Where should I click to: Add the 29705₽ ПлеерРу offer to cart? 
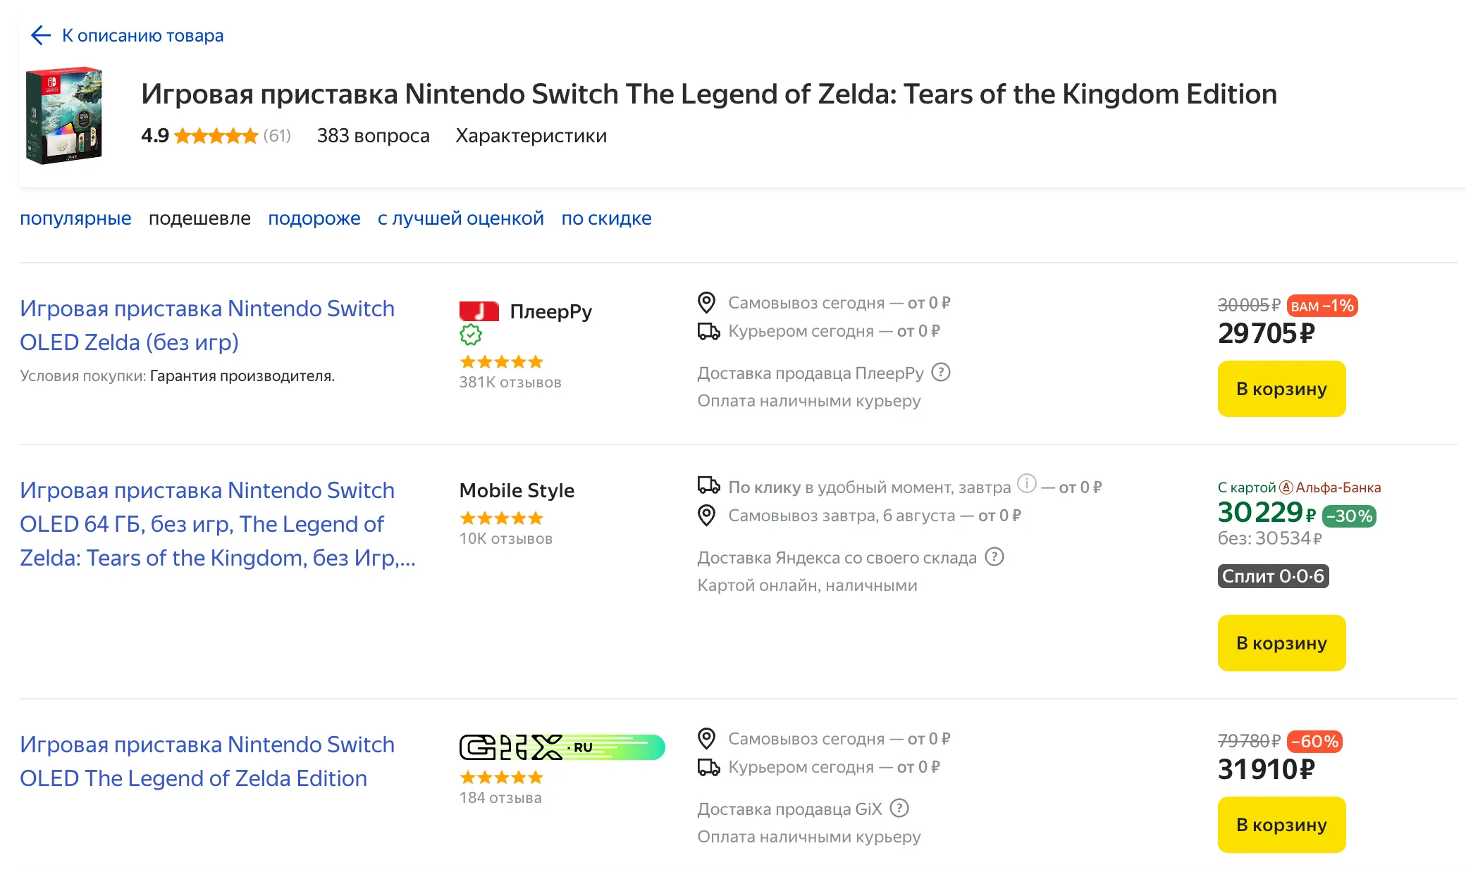1281,389
